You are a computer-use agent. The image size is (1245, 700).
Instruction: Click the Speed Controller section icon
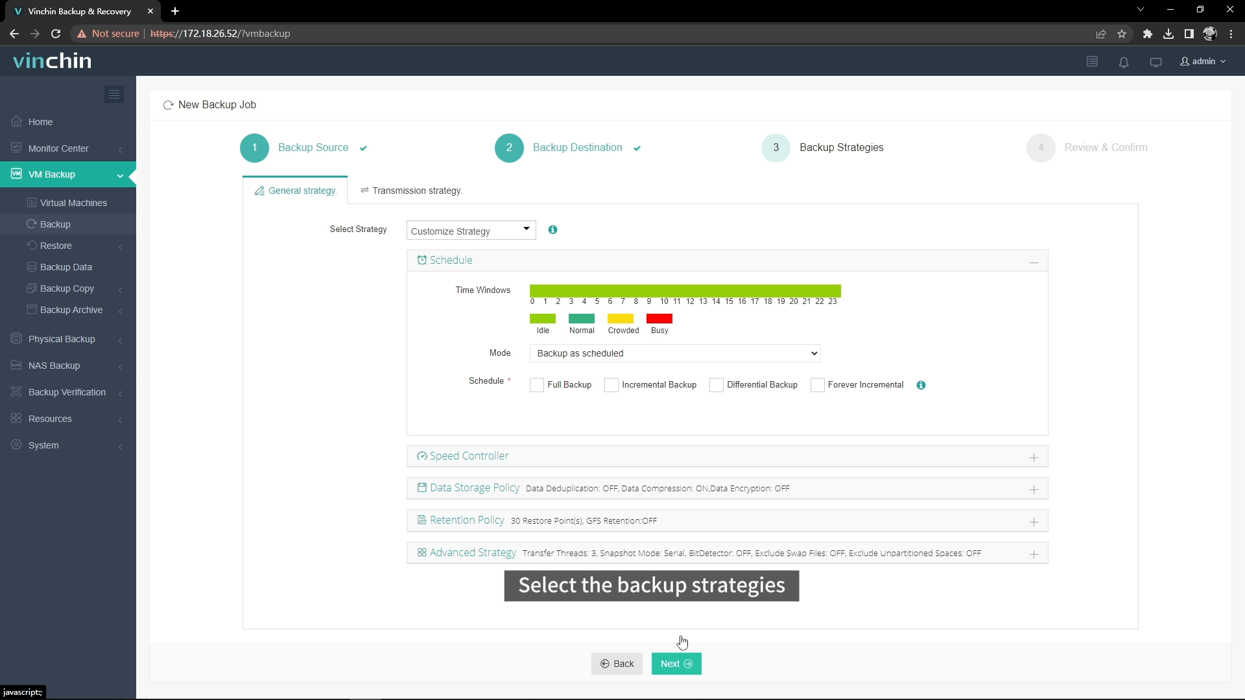(x=421, y=456)
